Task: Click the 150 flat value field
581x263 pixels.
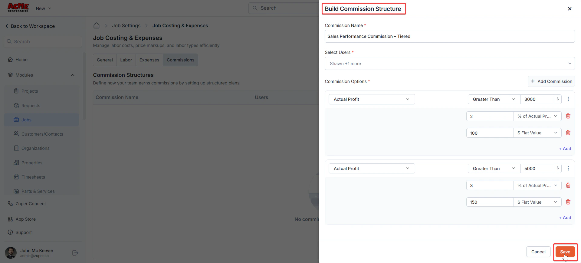Action: [x=490, y=202]
